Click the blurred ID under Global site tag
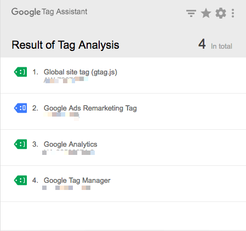 pyautogui.click(x=66, y=80)
